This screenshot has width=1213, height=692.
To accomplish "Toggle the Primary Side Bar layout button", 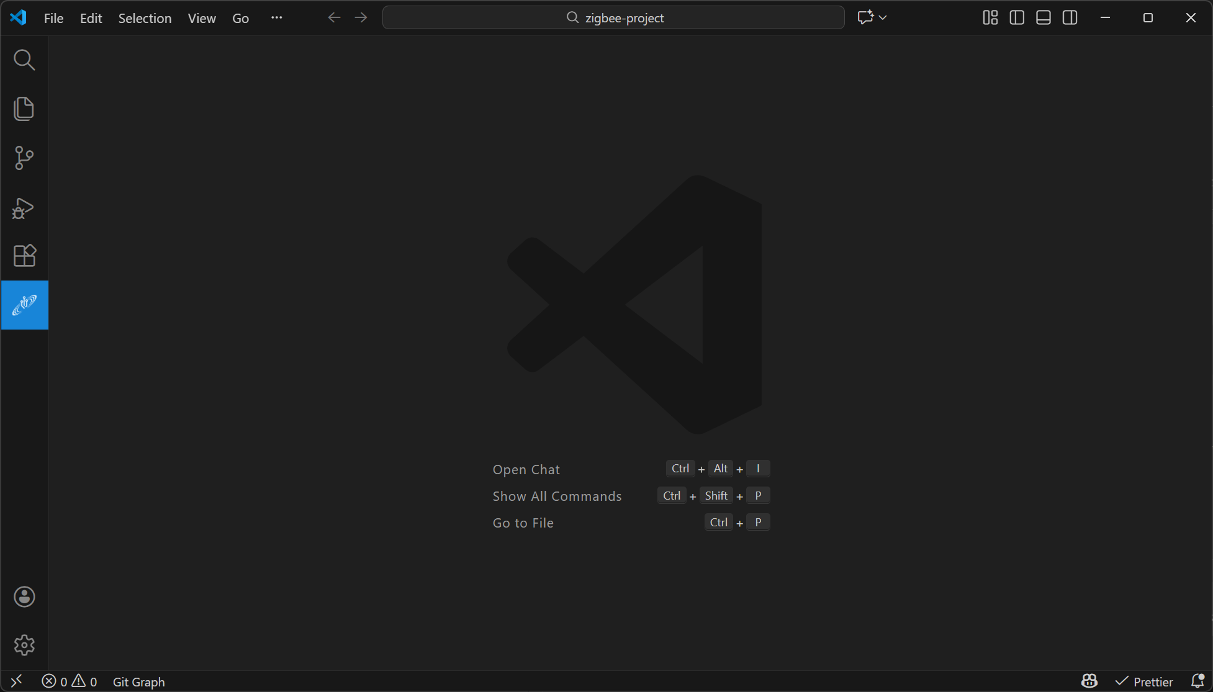I will click(x=1017, y=17).
